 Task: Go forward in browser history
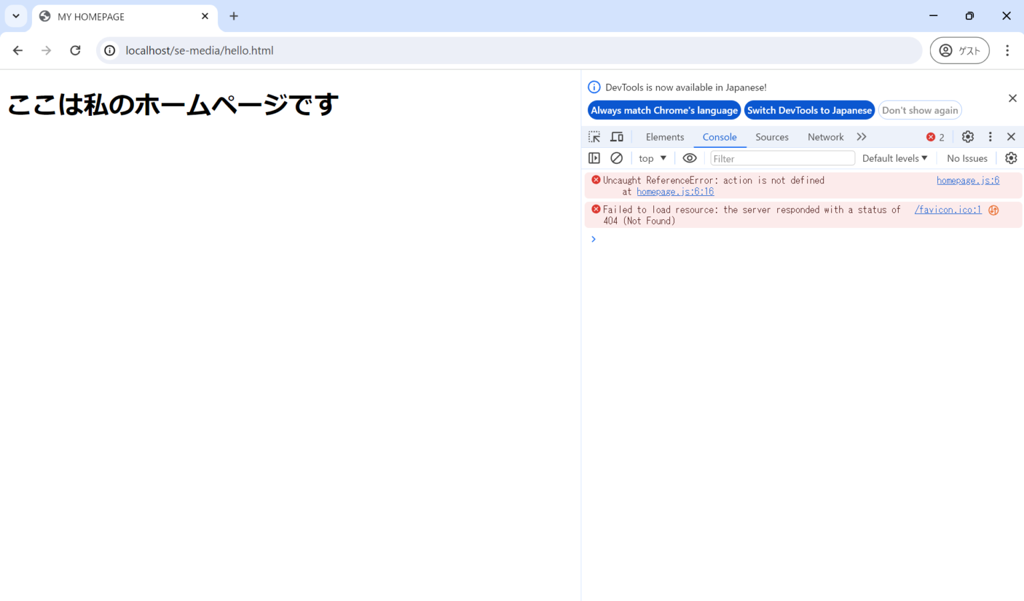coord(46,51)
